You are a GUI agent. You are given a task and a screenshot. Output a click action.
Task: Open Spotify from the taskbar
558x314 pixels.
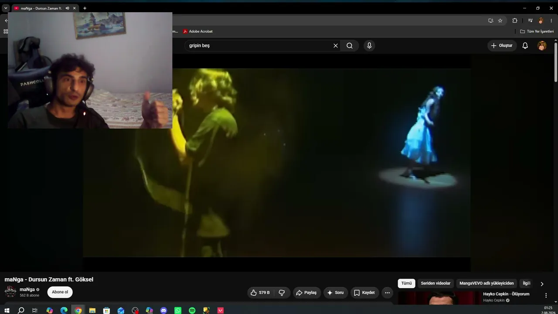tap(192, 311)
